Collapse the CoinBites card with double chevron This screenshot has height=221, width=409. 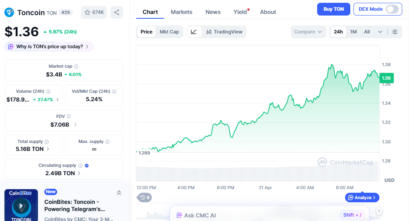coord(119,193)
